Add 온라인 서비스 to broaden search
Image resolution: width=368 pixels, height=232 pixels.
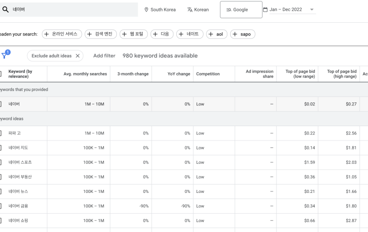tap(62, 34)
